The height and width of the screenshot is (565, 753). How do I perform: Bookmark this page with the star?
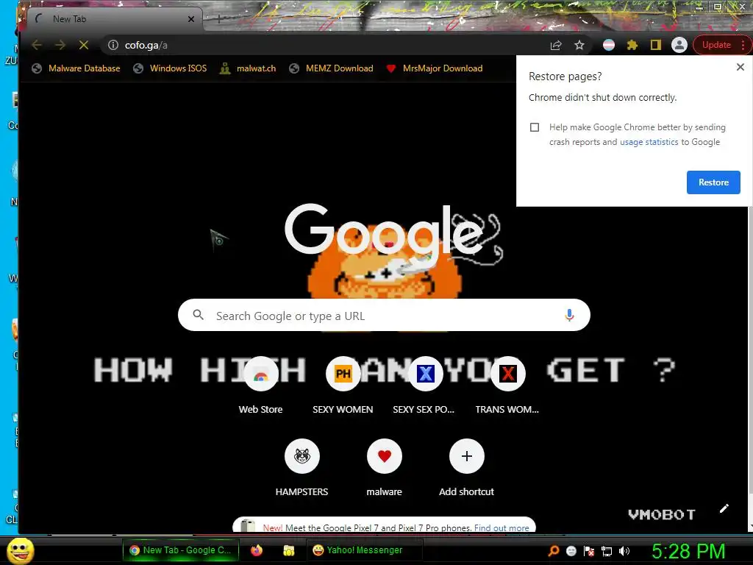click(x=579, y=45)
